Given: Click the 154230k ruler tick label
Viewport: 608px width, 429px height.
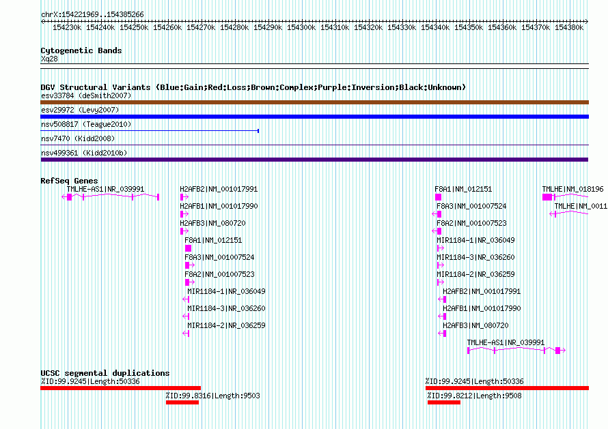Looking at the screenshot, I should coord(67,27).
